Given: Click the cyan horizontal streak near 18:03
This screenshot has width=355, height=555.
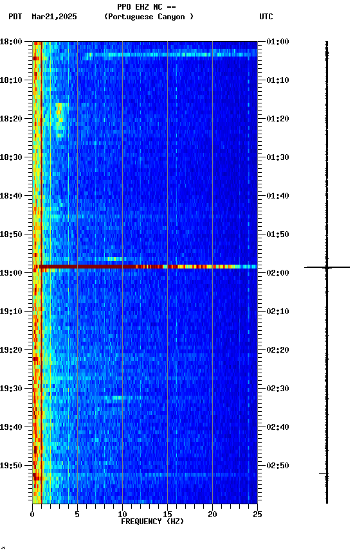Looking at the screenshot, I should [171, 55].
